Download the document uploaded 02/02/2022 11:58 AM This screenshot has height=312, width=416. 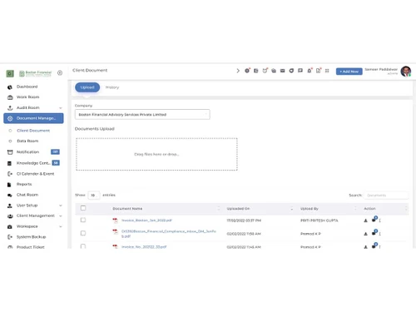point(365,234)
